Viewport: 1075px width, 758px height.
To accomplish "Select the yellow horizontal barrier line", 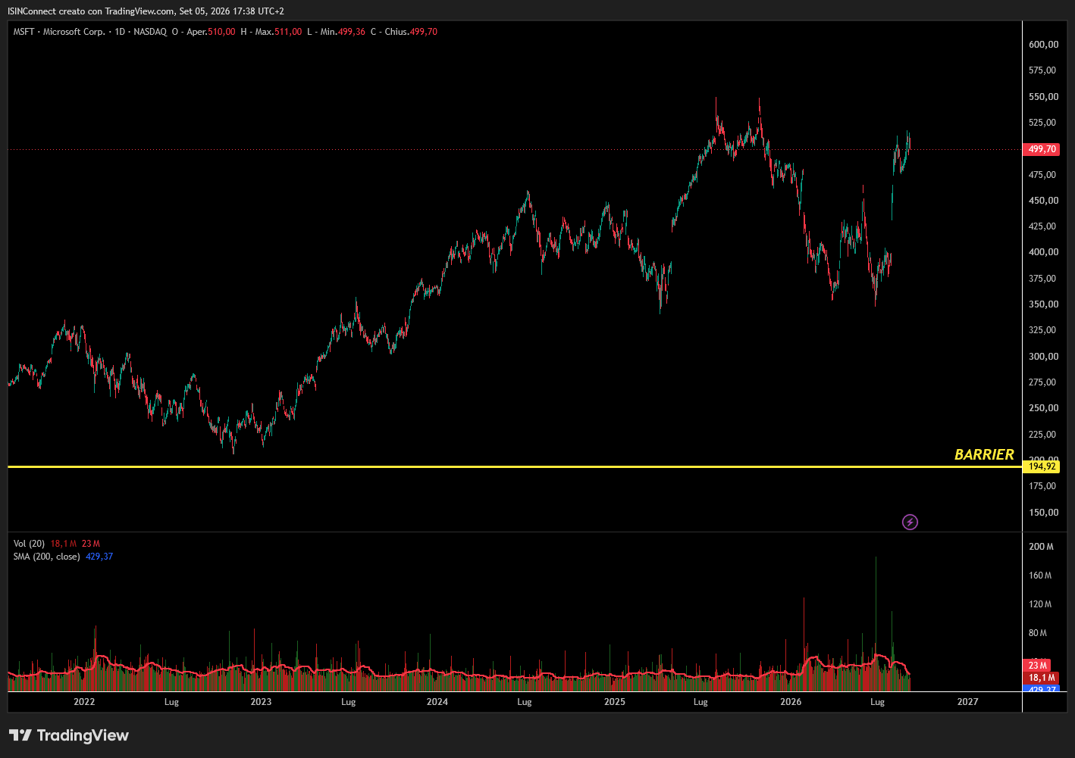I will (515, 466).
